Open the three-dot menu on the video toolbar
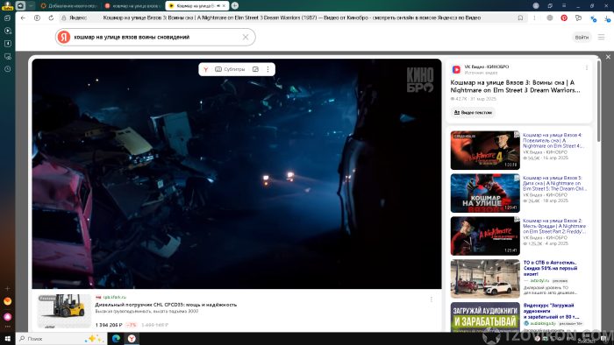This screenshot has width=614, height=345. [x=268, y=69]
